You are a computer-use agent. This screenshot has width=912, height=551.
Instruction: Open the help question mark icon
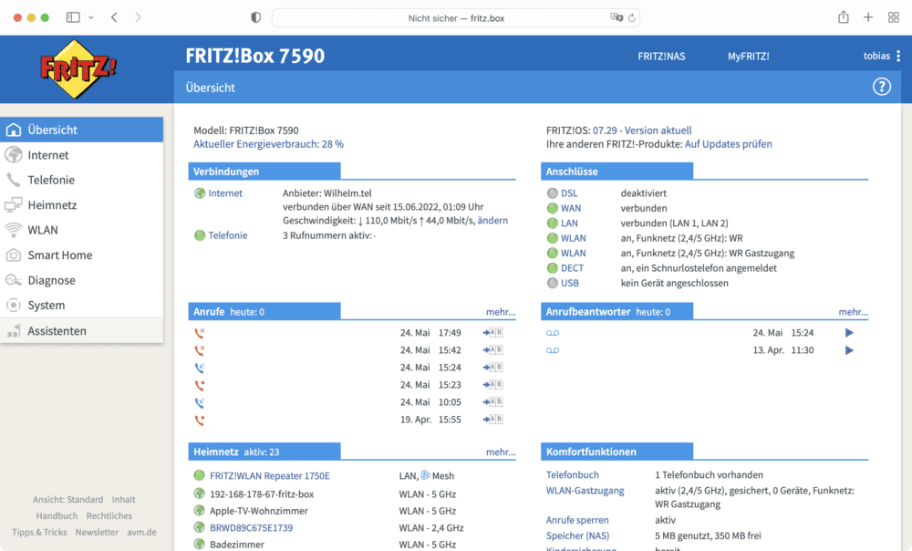(x=881, y=87)
